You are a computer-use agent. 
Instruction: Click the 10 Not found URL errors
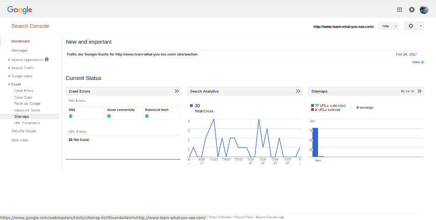pos(79,140)
